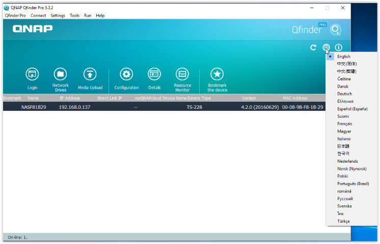The image size is (380, 244).
Task: Select the English language option
Action: coord(343,56)
